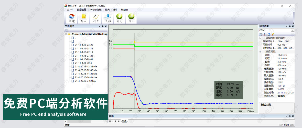Close the 输出 panel

click(293, 116)
